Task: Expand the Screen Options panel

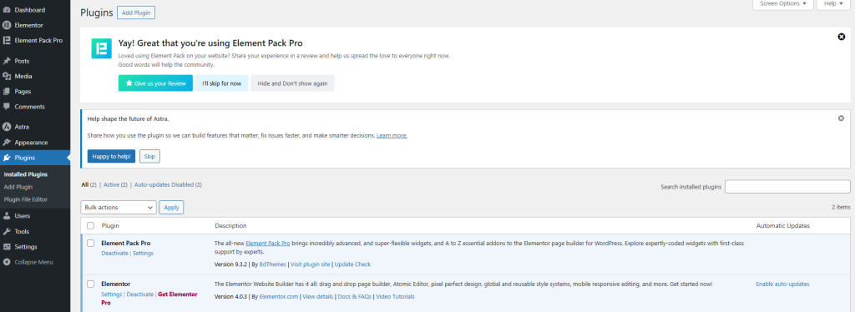Action: click(x=783, y=4)
